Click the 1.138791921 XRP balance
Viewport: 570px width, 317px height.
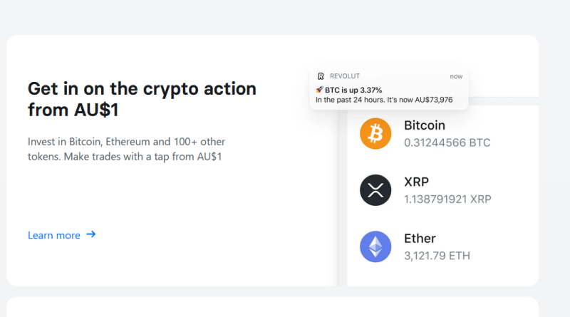coord(447,199)
